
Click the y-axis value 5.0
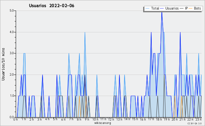pos(12,11)
